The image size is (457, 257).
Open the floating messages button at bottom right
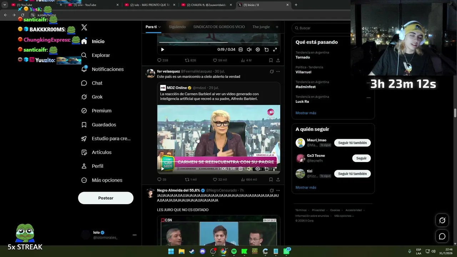tap(442, 236)
